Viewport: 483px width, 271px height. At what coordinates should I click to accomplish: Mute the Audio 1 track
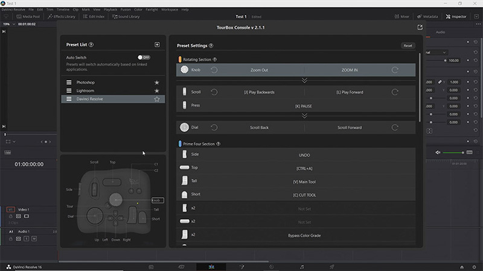pos(34,238)
